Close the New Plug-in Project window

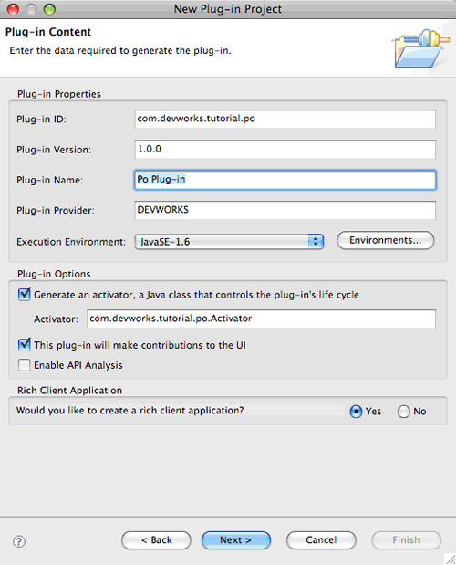tap(13, 9)
